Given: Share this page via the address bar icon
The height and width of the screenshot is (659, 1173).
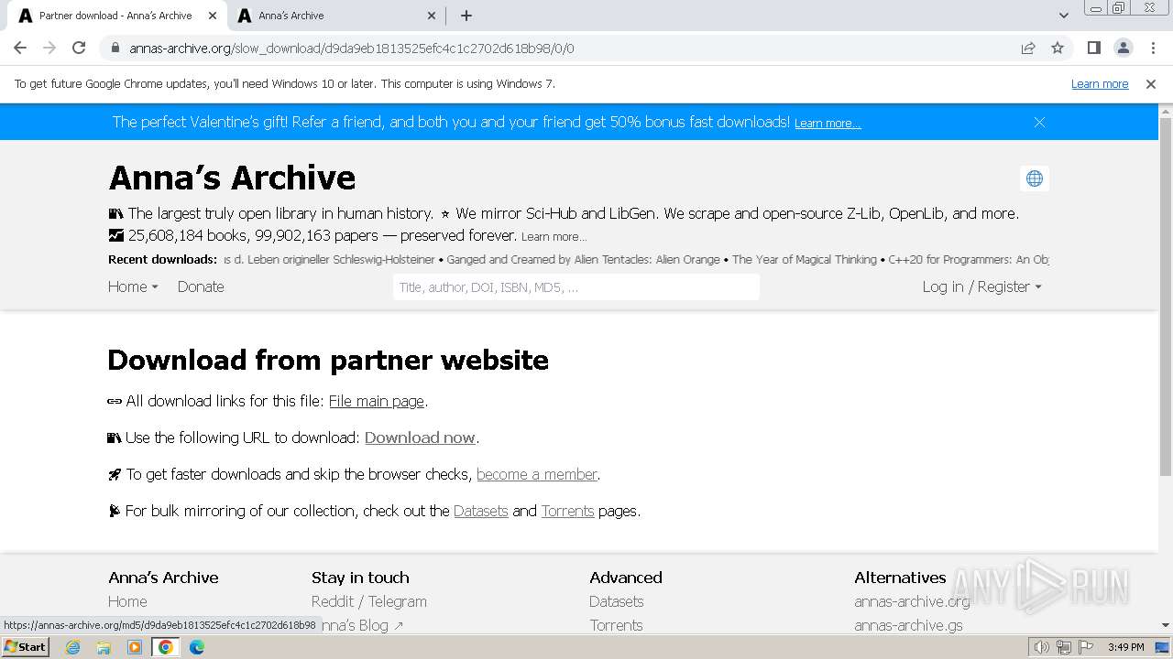Looking at the screenshot, I should 1028,48.
